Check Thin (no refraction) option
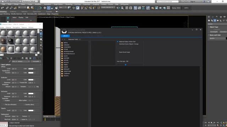The image size is (227, 127). click(x=4, y=104)
